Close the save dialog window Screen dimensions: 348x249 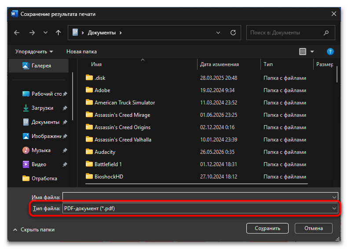pos(334,14)
